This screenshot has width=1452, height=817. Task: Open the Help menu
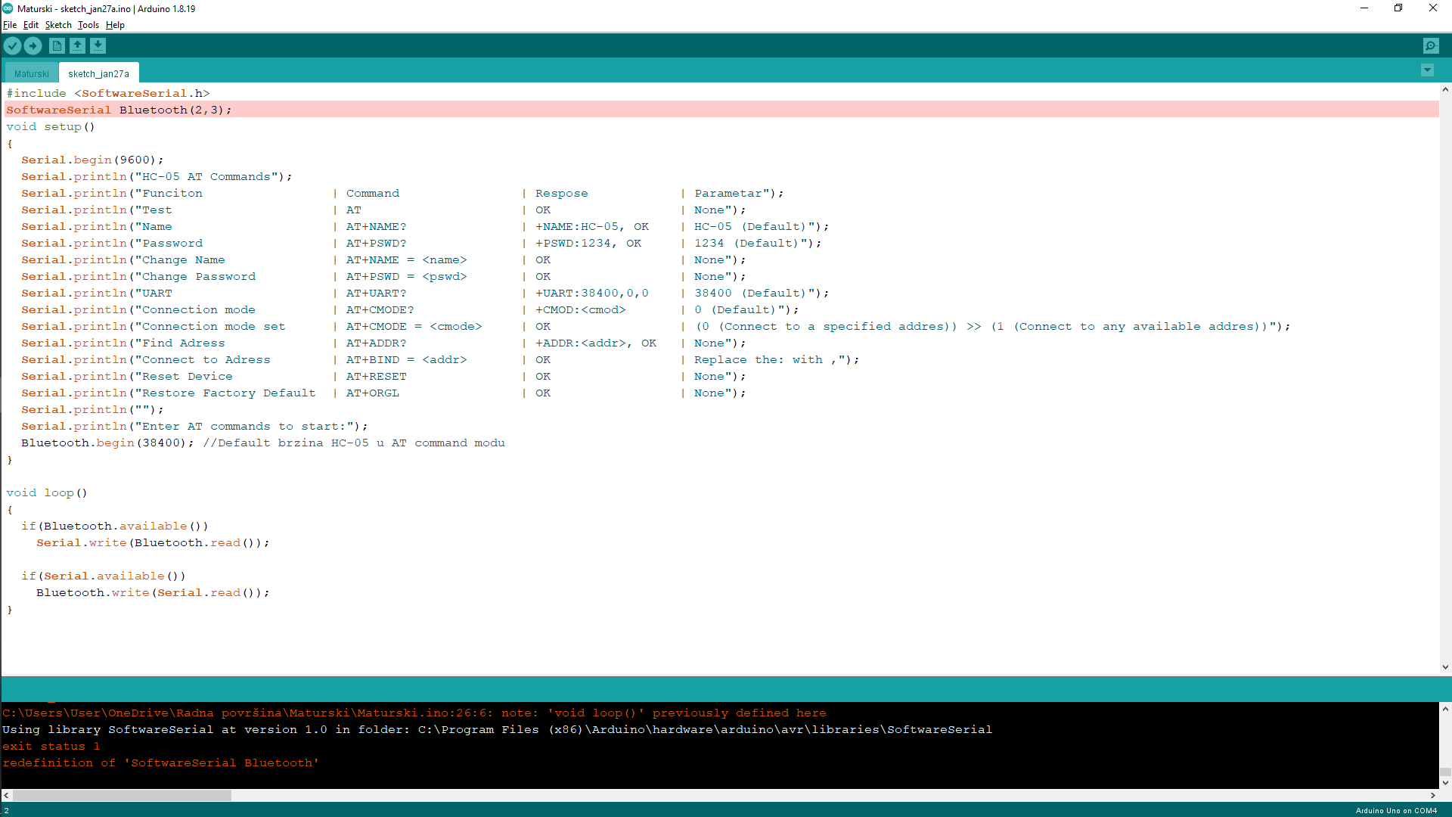(x=115, y=25)
